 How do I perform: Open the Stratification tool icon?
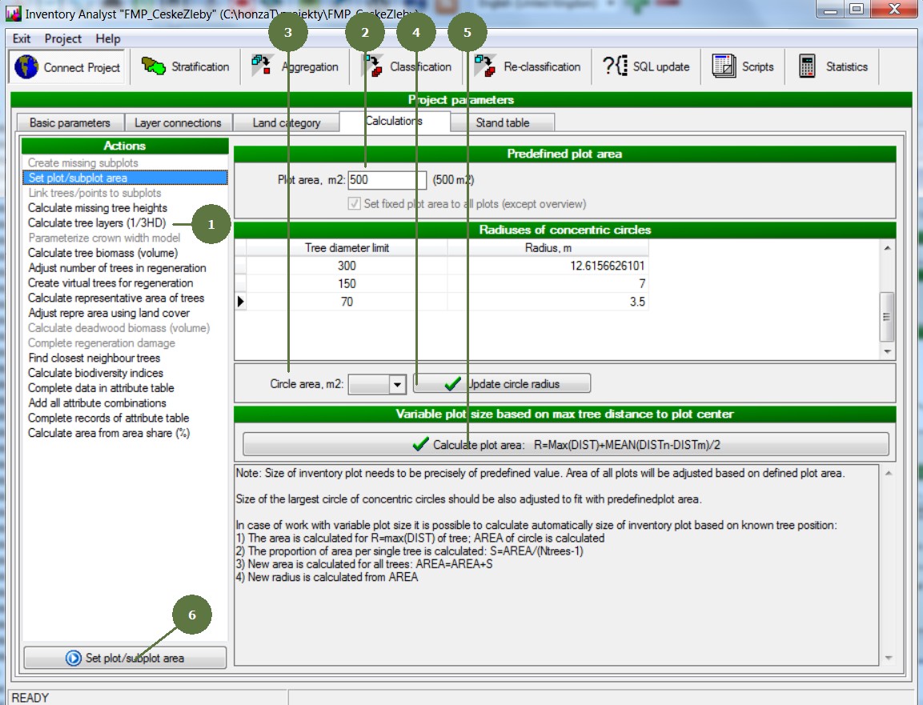153,66
